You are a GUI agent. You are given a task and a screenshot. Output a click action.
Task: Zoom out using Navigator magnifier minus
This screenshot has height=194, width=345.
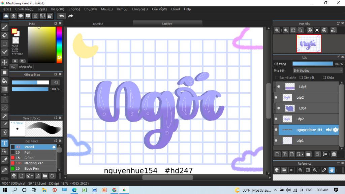coord(300,30)
